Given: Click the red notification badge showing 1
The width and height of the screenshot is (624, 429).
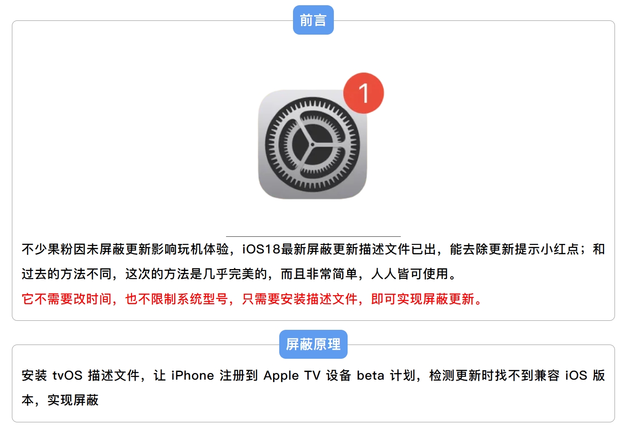Looking at the screenshot, I should coord(363,93).
